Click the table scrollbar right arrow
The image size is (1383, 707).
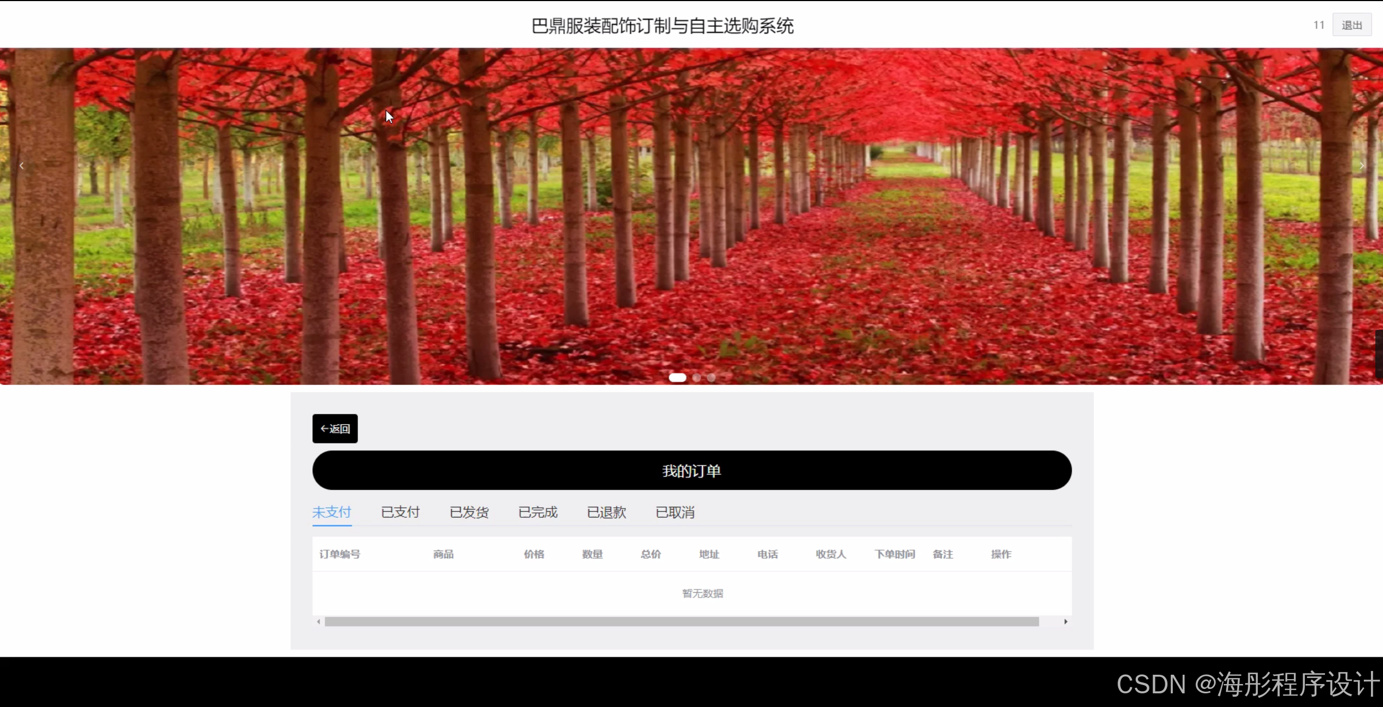(1065, 622)
